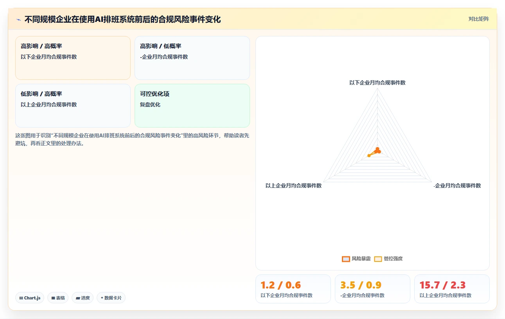Open the 15.7 / 2.3 stat card
505x319 pixels.
point(452,289)
